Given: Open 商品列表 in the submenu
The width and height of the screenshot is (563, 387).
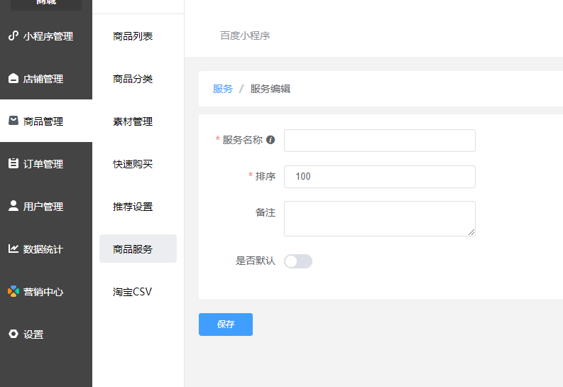Looking at the screenshot, I should [x=133, y=36].
